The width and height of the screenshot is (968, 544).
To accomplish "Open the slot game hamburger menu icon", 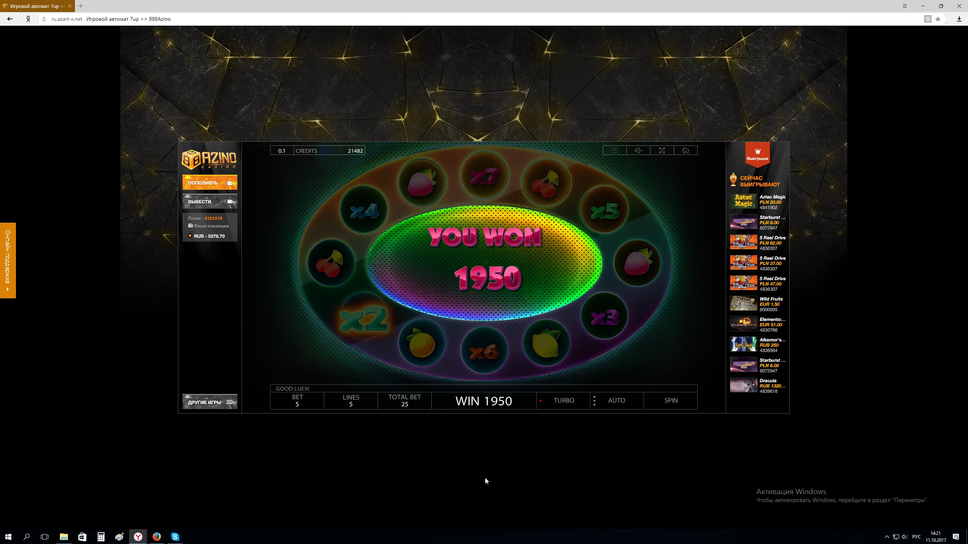I will click(614, 150).
